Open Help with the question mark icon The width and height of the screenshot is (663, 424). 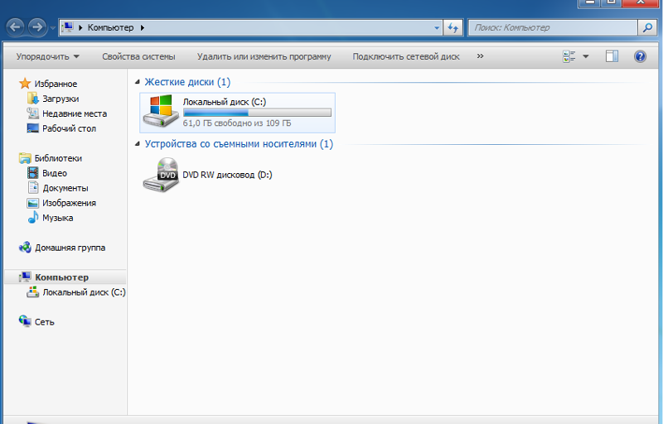(640, 56)
